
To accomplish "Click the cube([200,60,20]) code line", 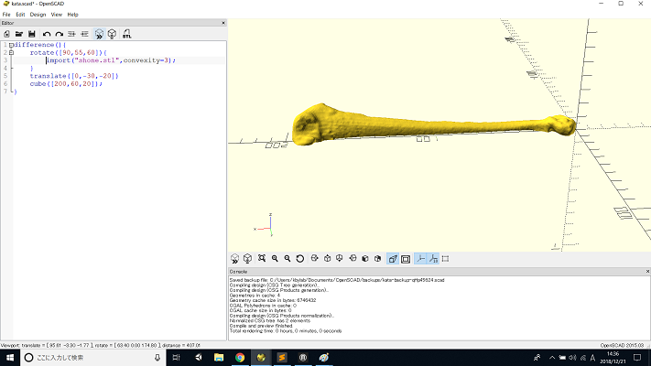I will 66,84.
